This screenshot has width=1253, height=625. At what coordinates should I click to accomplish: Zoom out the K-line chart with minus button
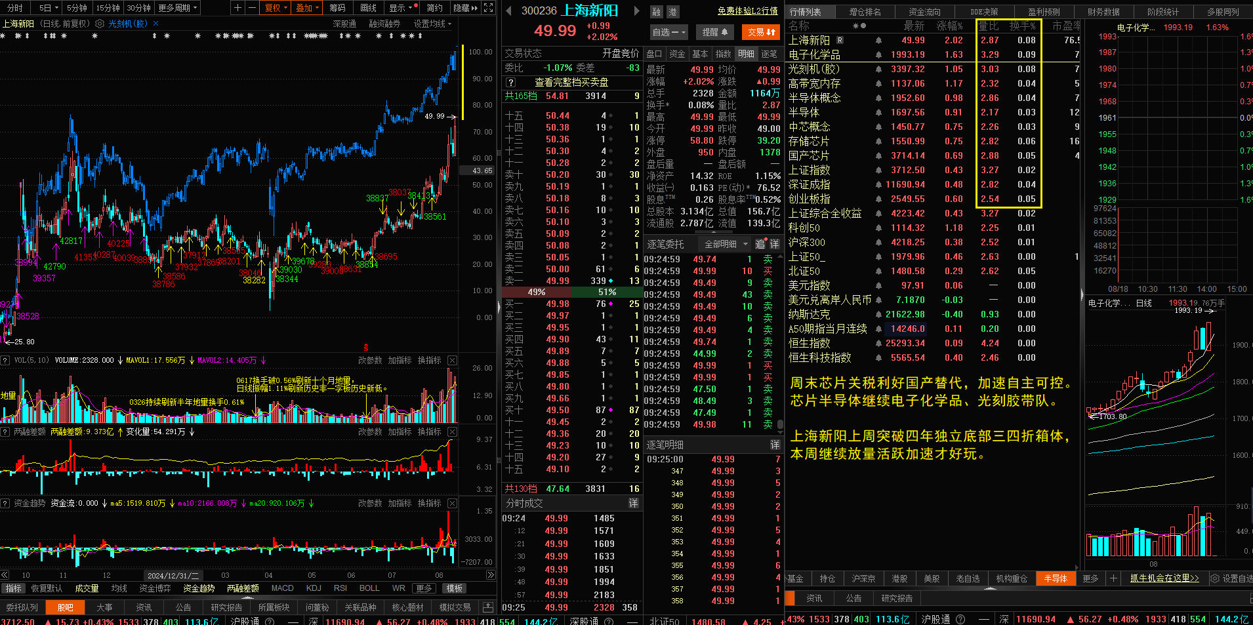pos(252,8)
